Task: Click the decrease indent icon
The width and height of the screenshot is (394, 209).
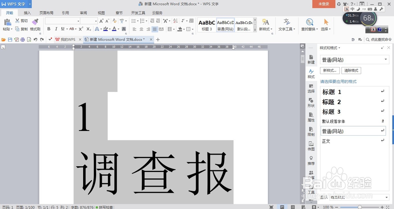Action: click(x=152, y=21)
